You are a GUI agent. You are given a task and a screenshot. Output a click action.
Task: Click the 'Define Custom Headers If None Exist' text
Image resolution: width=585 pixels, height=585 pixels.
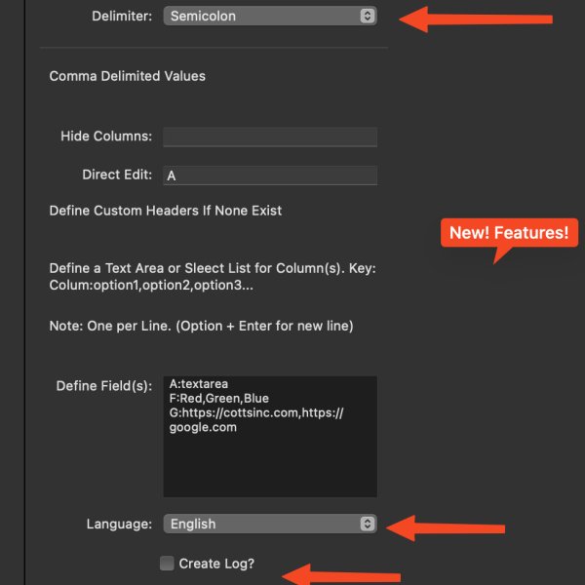(x=166, y=211)
